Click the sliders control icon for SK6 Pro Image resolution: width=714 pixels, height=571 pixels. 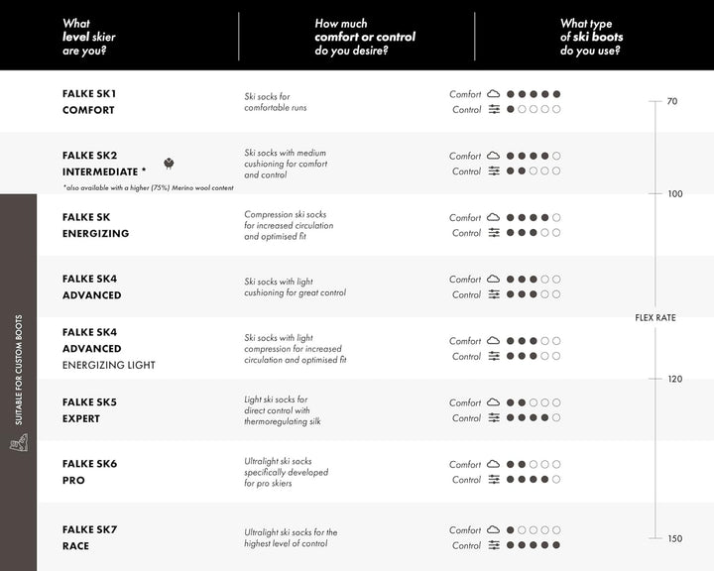[x=493, y=480]
